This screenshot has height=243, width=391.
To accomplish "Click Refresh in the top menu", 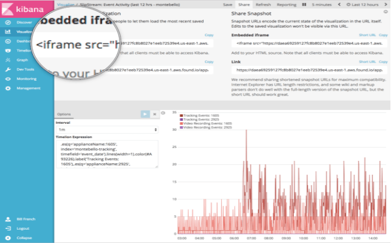I will [263, 5].
